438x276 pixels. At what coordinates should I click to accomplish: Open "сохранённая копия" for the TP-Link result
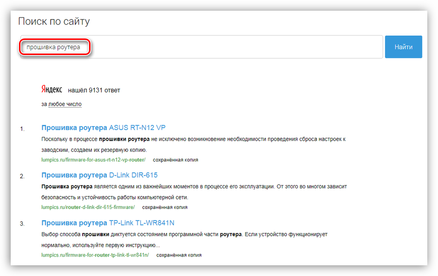pyautogui.click(x=179, y=255)
